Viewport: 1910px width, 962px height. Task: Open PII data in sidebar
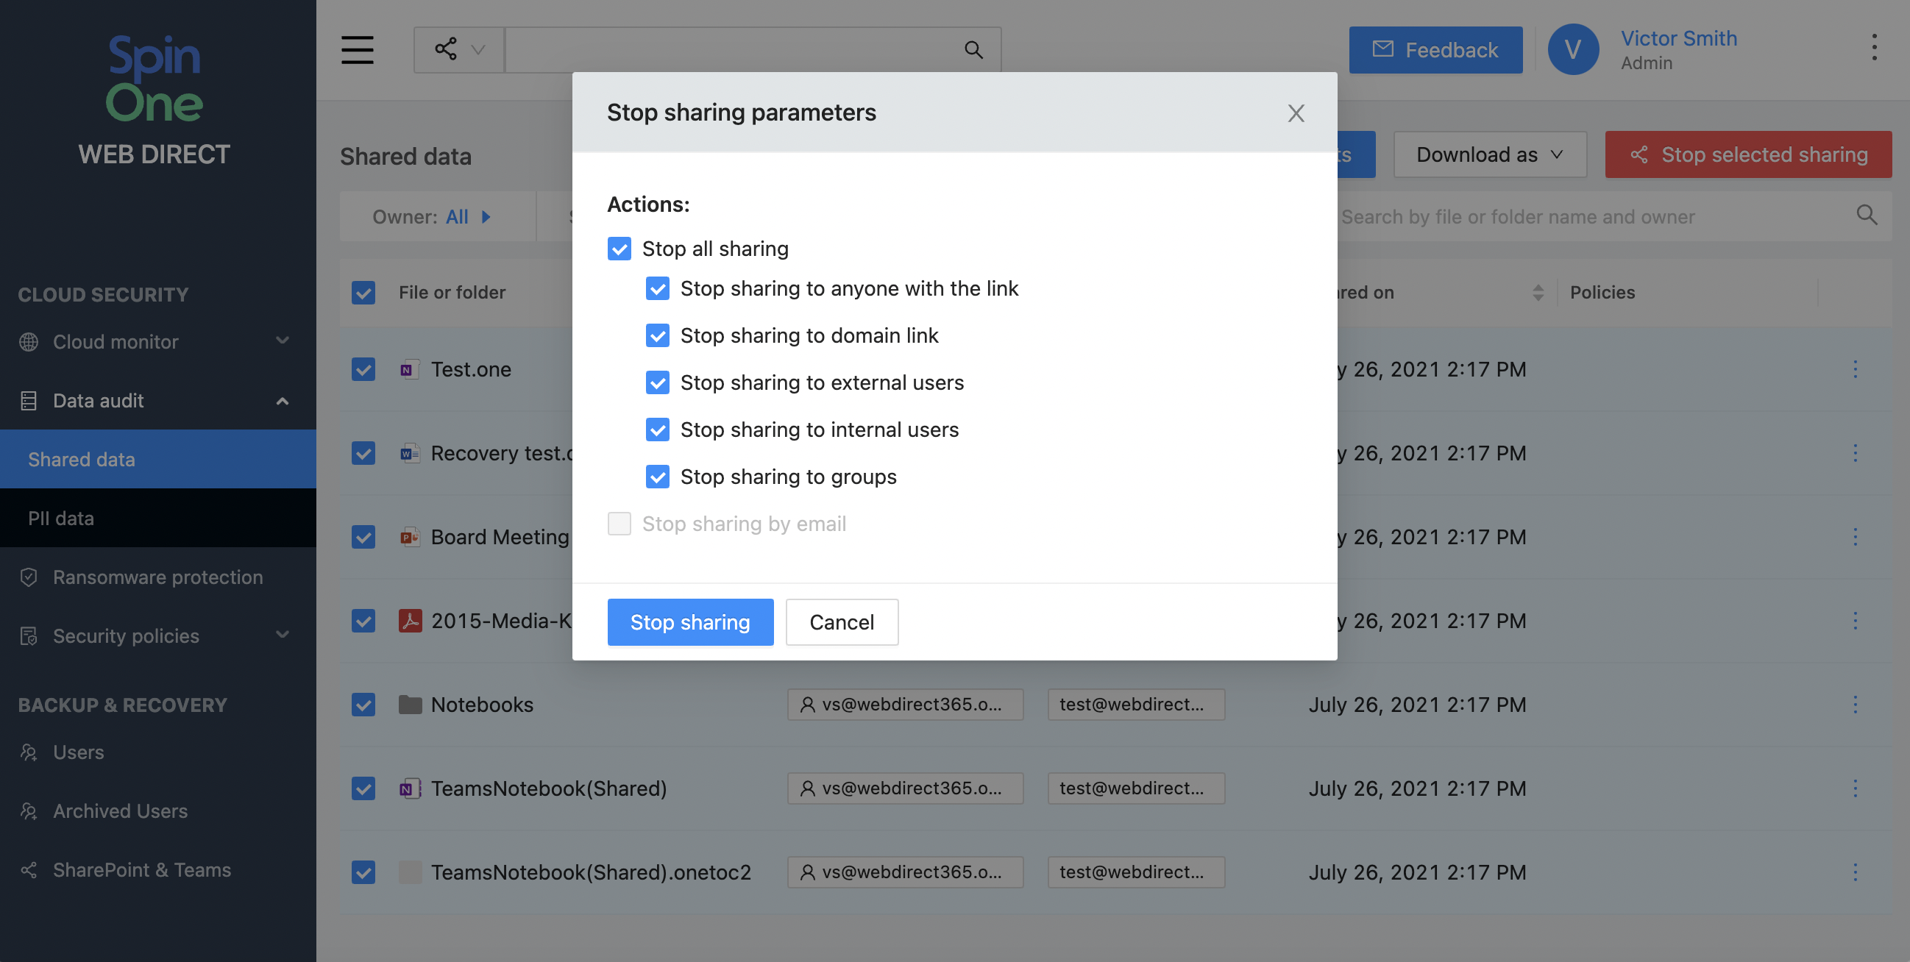coord(61,518)
